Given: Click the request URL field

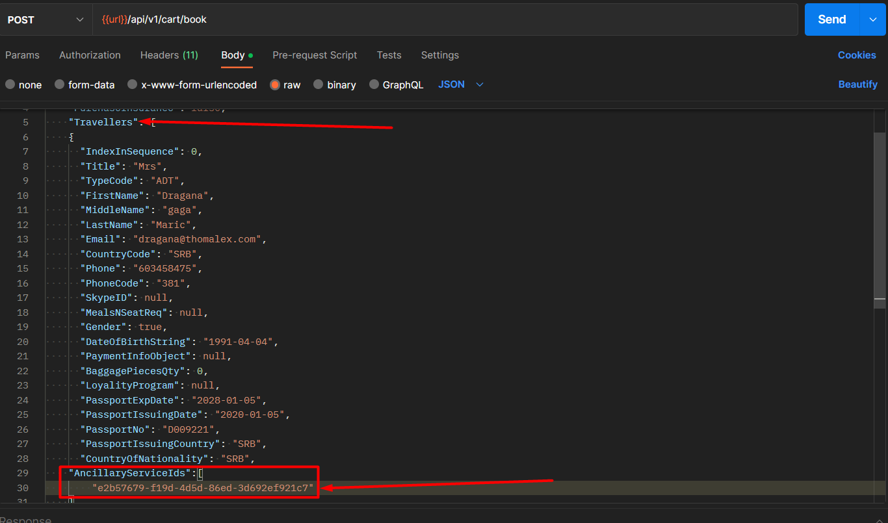Looking at the screenshot, I should pyautogui.click(x=445, y=19).
